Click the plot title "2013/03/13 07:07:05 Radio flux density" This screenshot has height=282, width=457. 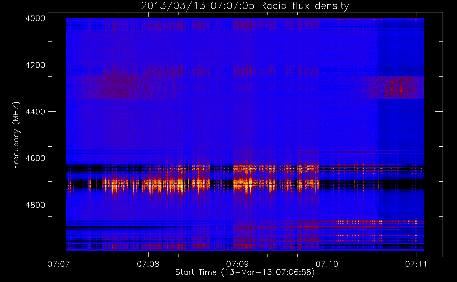coord(245,6)
